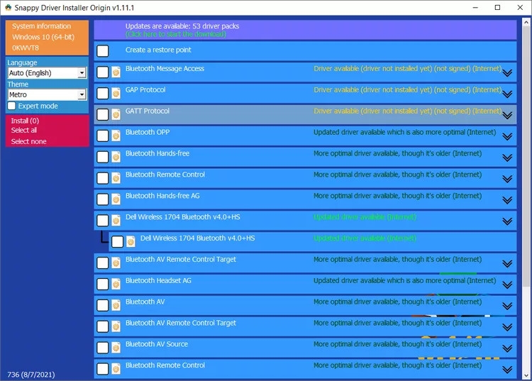The image size is (532, 381).
Task: Select the Bluetooth AV Source driver name
Action: coord(157,344)
